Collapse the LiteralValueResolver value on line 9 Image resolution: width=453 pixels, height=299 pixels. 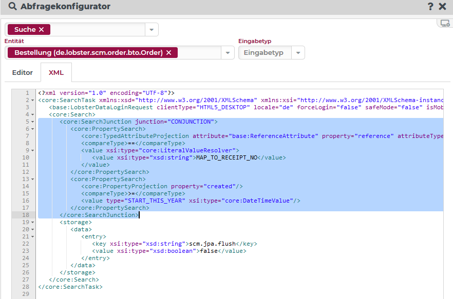[33, 151]
